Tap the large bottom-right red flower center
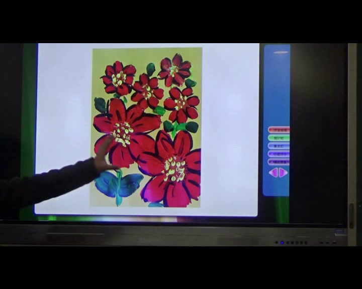Image resolution: width=362 pixels, height=289 pixels. [x=174, y=168]
